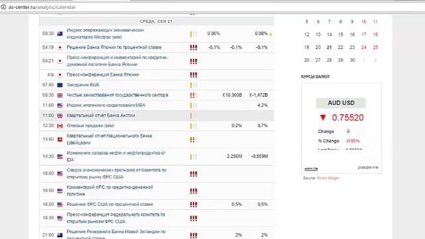Click UK flag on the Bank of England report row
425x239 pixels.
[x=60, y=116]
